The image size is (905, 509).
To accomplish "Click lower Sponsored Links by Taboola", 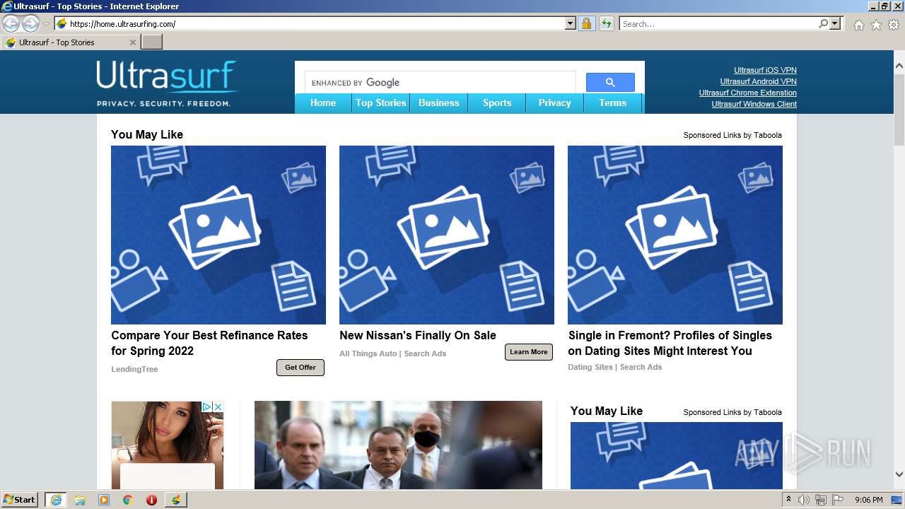I will [x=732, y=412].
